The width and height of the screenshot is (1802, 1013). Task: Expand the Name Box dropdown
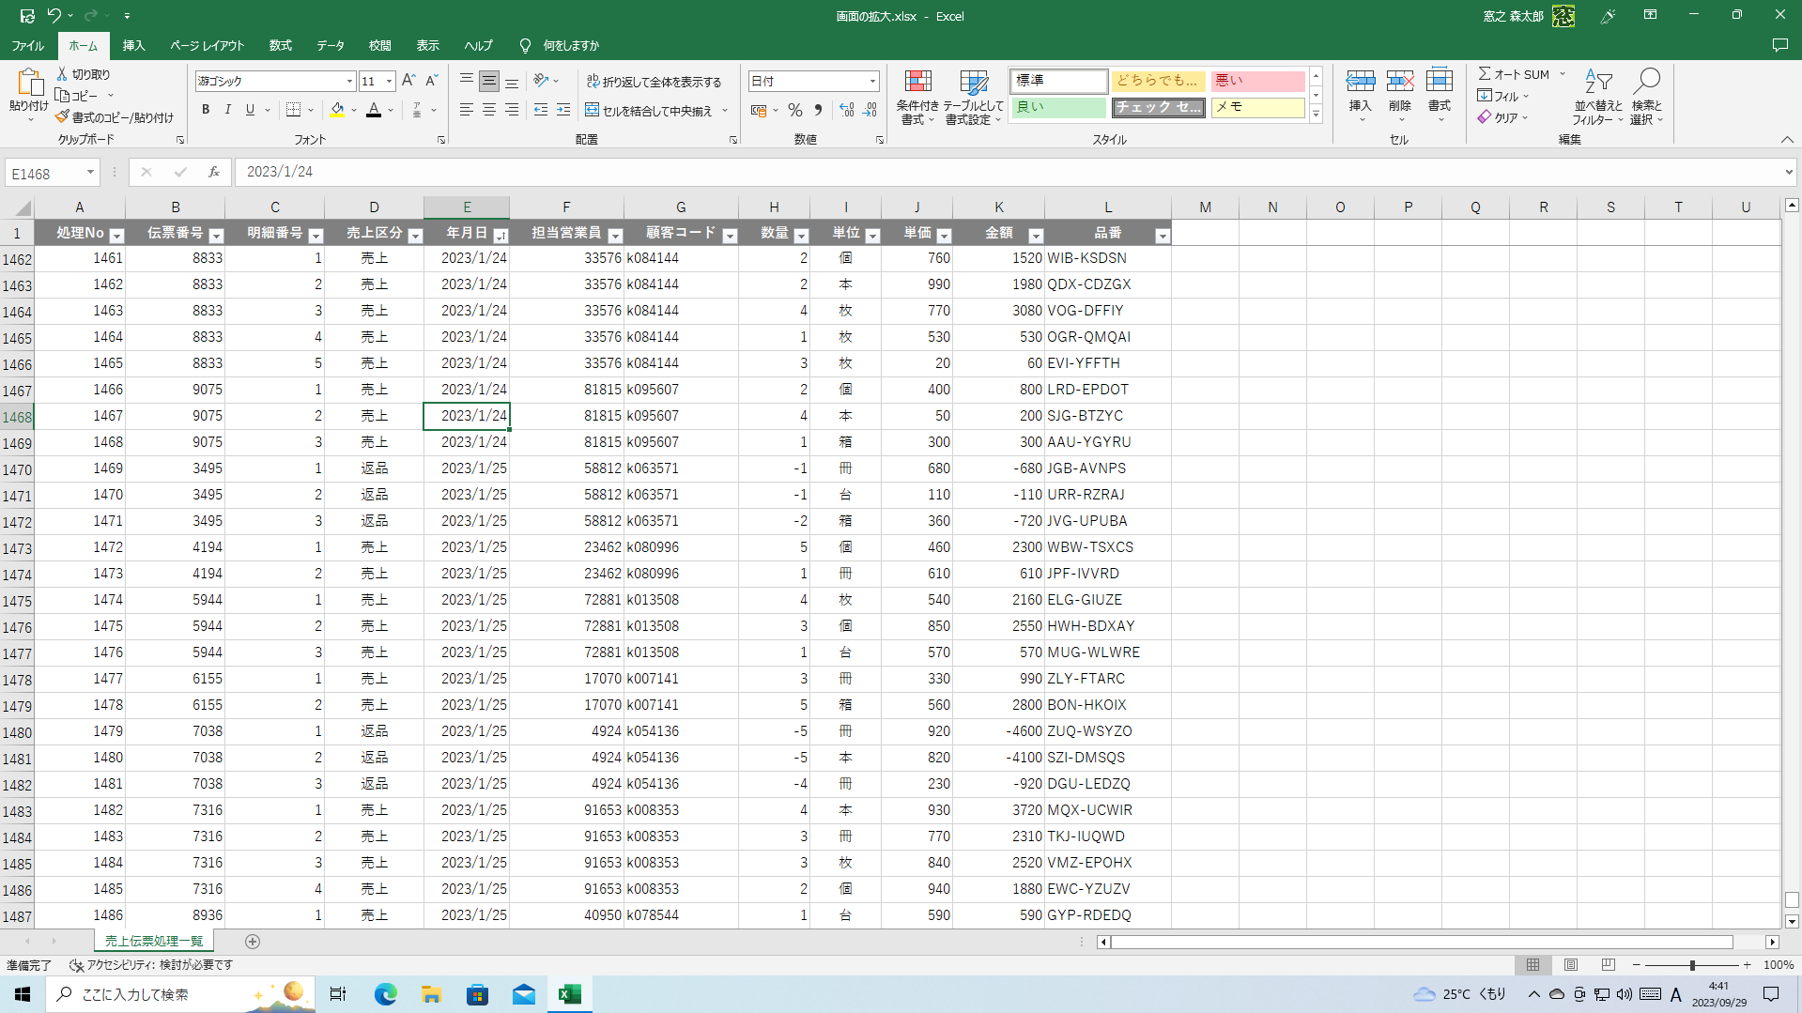90,173
